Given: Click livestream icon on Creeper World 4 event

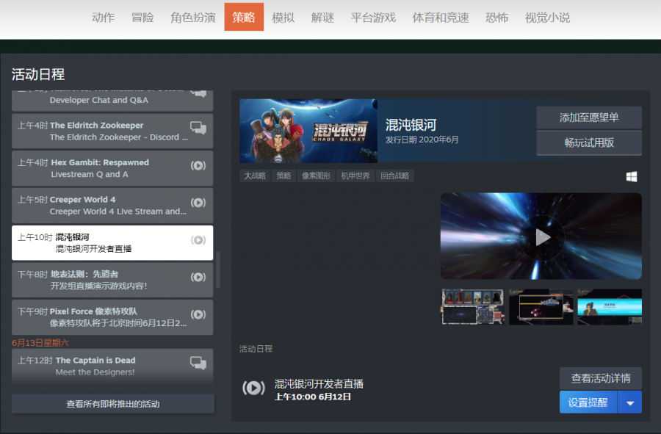Looking at the screenshot, I should 198,203.
